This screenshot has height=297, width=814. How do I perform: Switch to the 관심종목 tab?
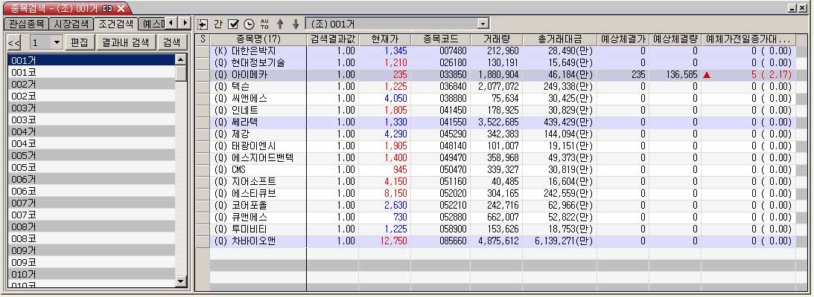(x=27, y=24)
